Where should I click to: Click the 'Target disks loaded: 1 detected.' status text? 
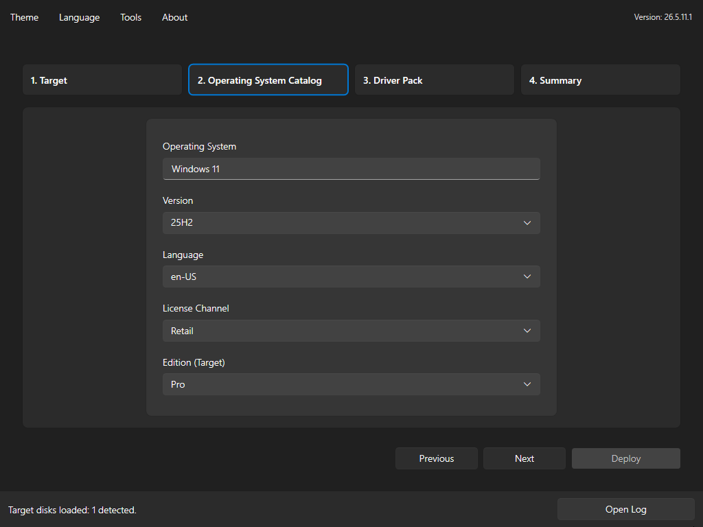tap(72, 510)
